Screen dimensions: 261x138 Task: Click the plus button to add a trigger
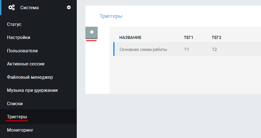(x=92, y=33)
